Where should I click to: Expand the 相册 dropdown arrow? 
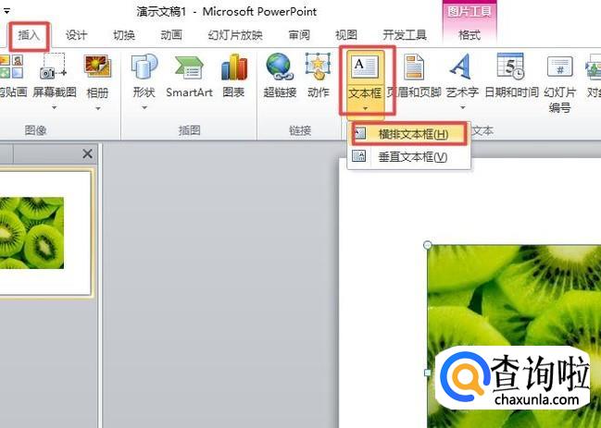pyautogui.click(x=98, y=109)
